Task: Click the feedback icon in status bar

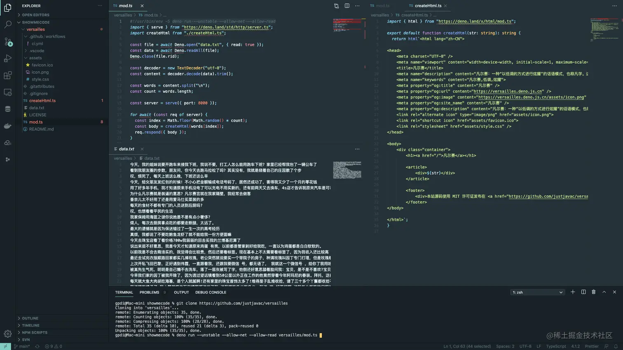Action: point(607,346)
